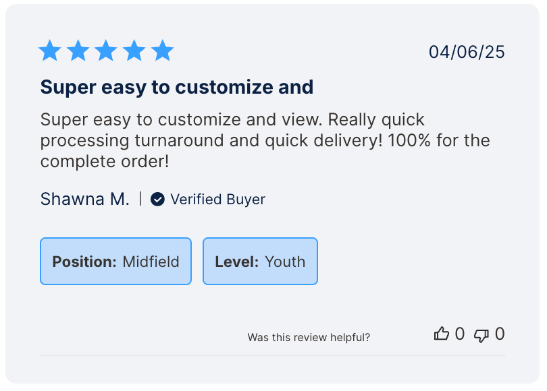Click the Verified Buyer checkmark badge
Screen dimensions: 547x391
(x=157, y=199)
